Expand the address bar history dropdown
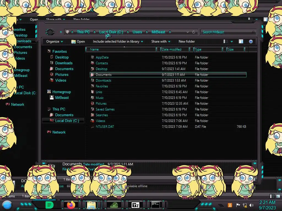282x211 pixels. point(188,32)
